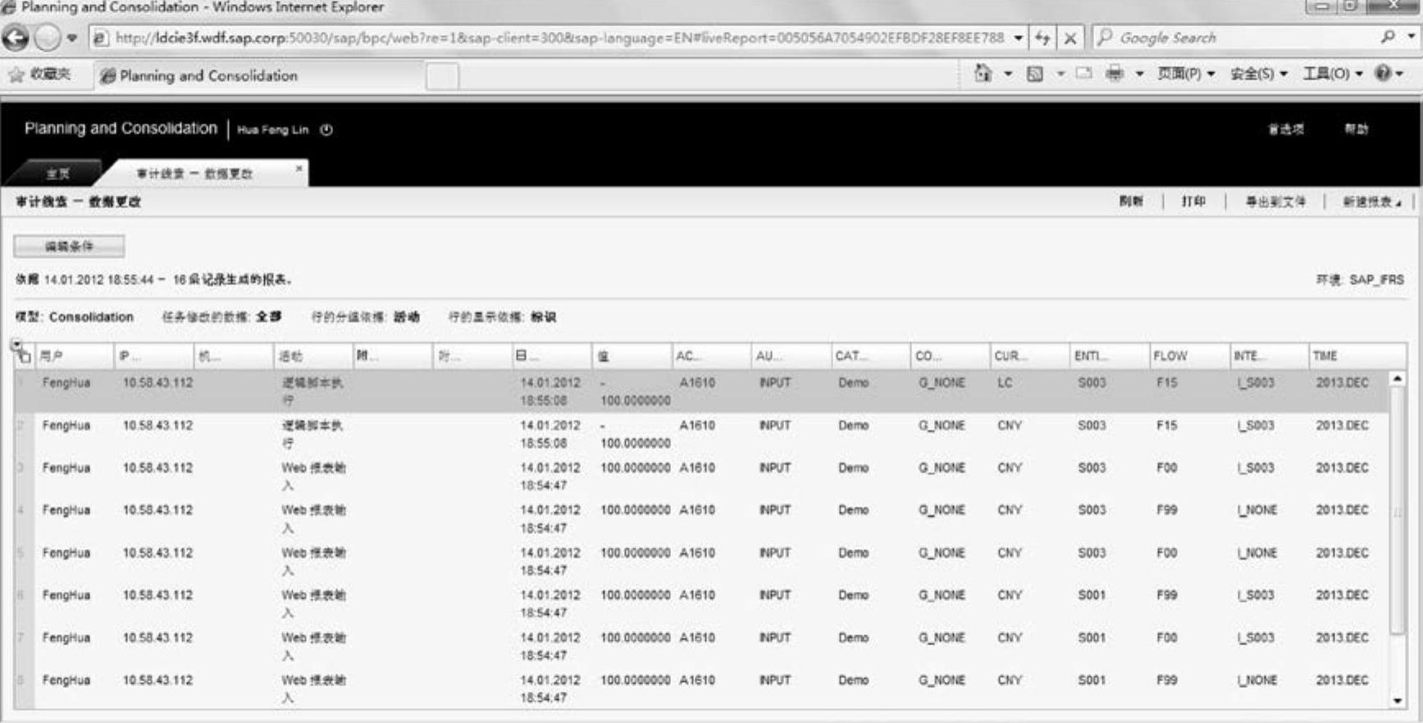Image resolution: width=1423 pixels, height=723 pixels.
Task: Click the RSS feeds toolbar icon
Action: click(1035, 74)
